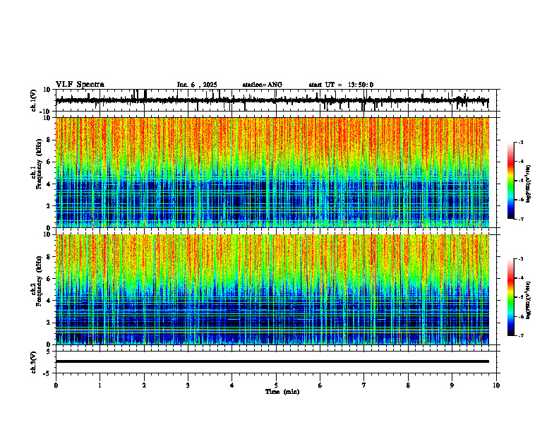The image size is (559, 432).
Task: Select the "station=ANG" header label
Action: pyautogui.click(x=263, y=85)
